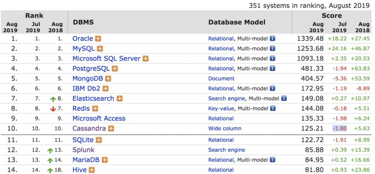Open the Splunk DBMS link
Viewport: 375px width, 174px height.
point(84,150)
